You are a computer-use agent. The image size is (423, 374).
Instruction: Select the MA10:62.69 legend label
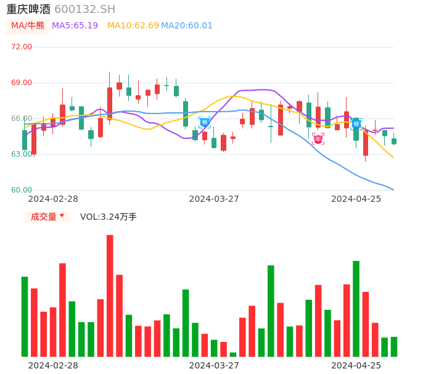click(133, 26)
